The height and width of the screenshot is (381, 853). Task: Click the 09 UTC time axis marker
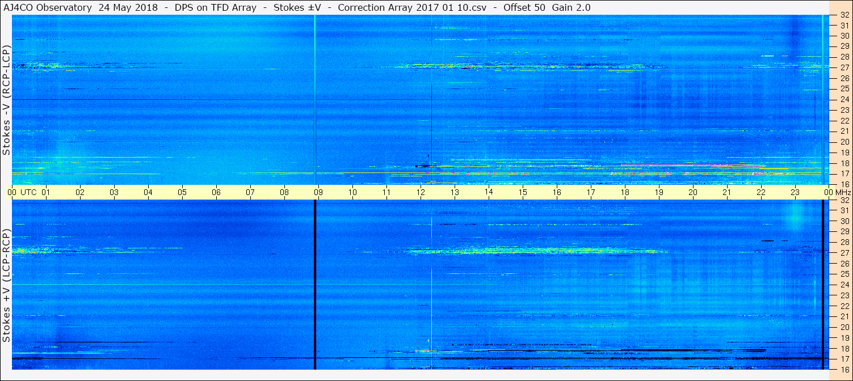coord(318,192)
